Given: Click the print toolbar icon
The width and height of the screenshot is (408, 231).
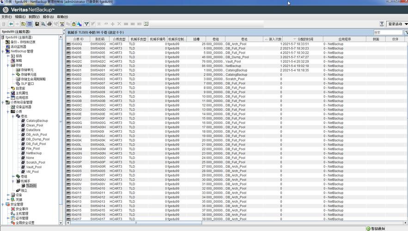Looking at the screenshot, I should (x=49, y=24).
